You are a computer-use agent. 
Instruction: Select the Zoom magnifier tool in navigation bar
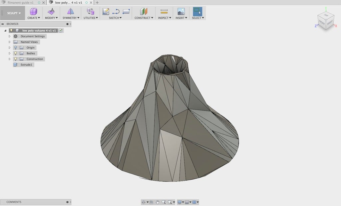coord(164,202)
